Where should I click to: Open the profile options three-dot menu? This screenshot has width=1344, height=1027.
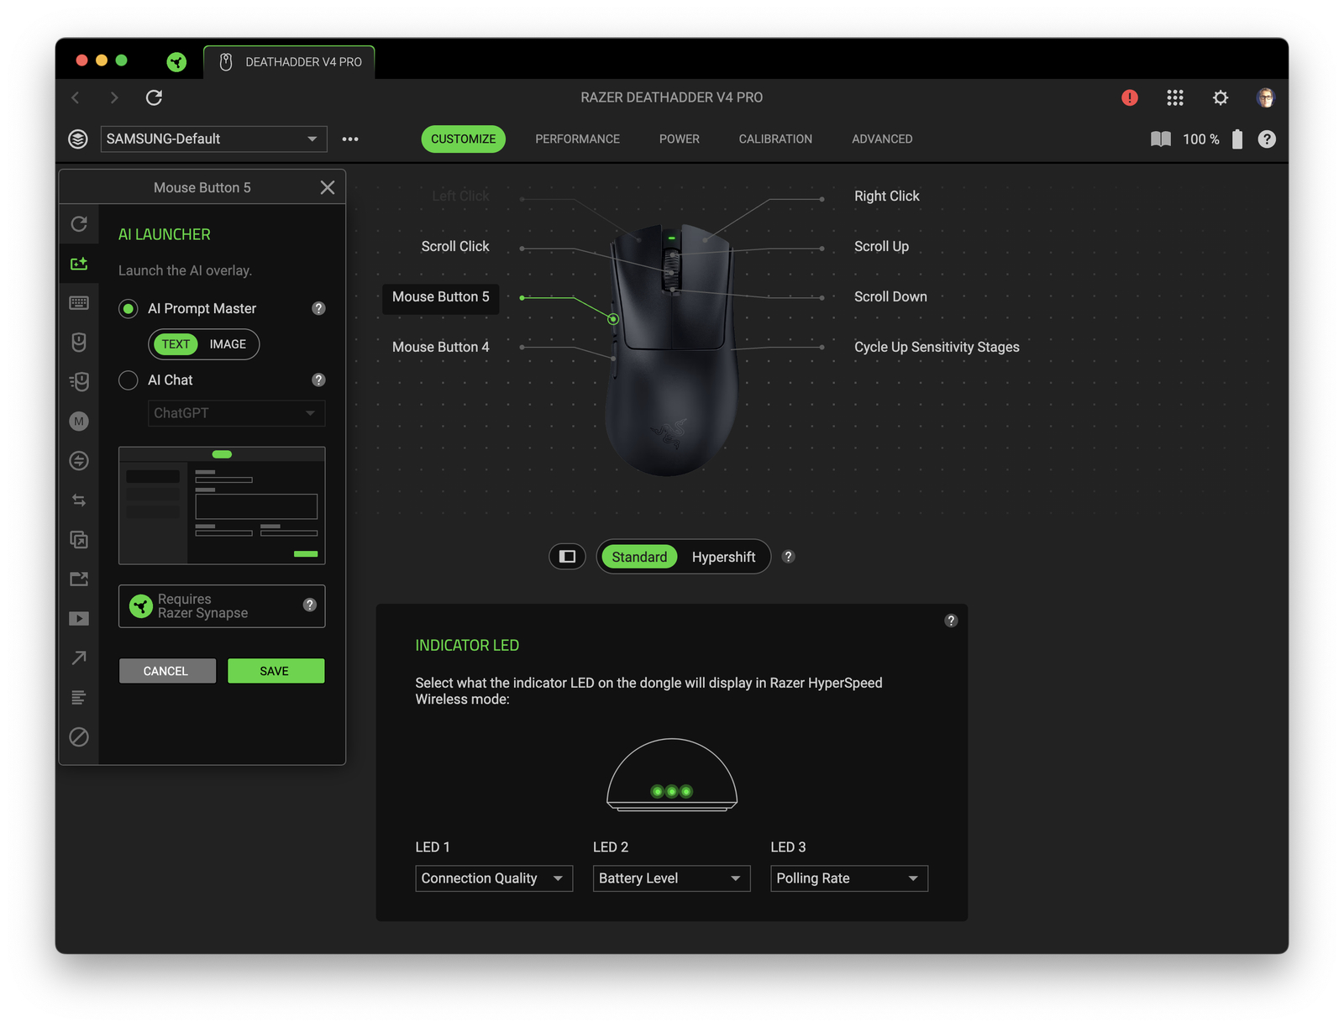350,139
